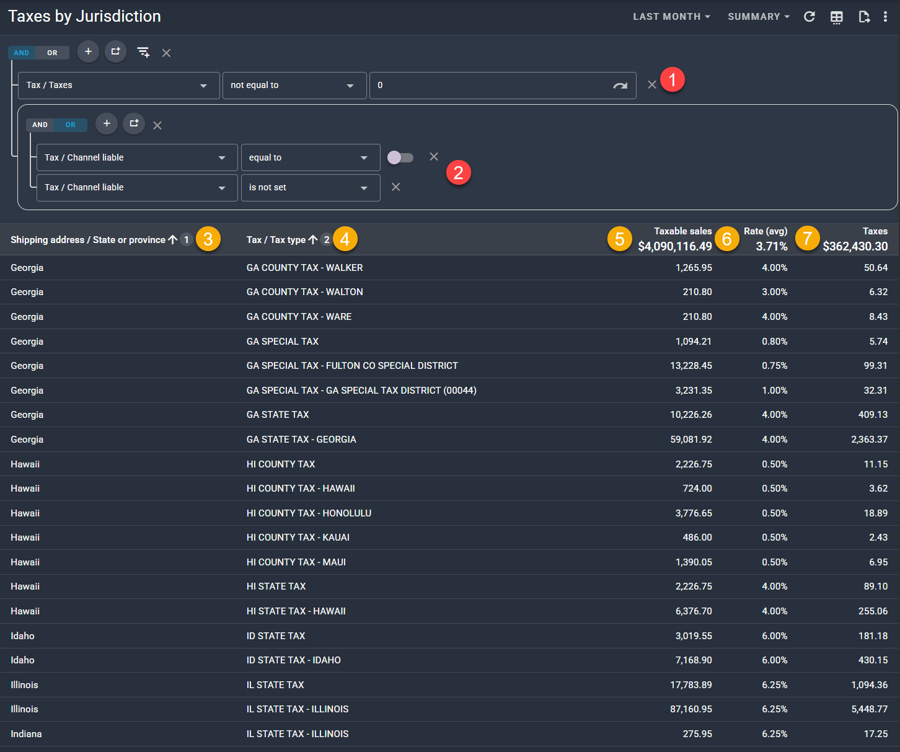Select the GA STATE TAX - GEORGIA row
The image size is (900, 752).
click(301, 440)
